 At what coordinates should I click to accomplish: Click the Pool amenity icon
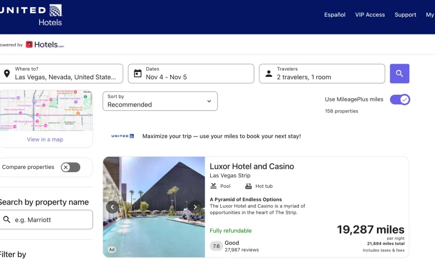[214, 186]
